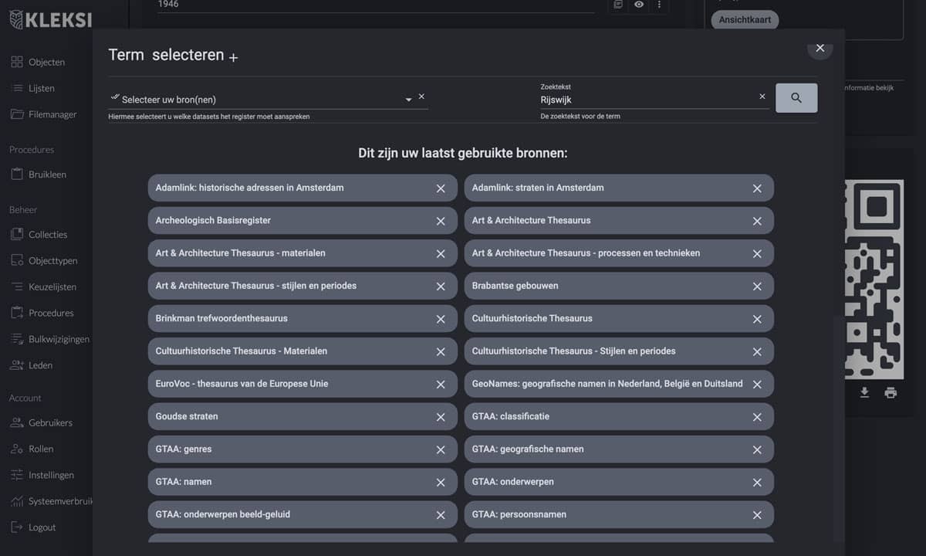Expand the source selection dropdown arrow
926x556 pixels.
[408, 100]
